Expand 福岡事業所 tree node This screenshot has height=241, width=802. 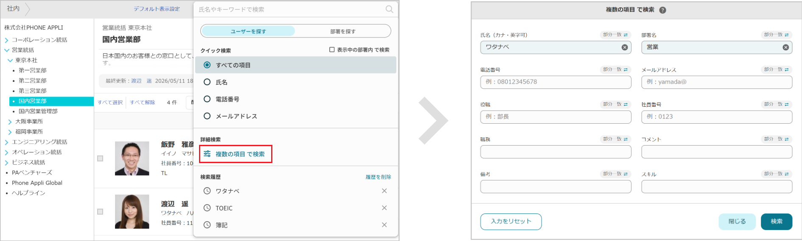pos(10,132)
